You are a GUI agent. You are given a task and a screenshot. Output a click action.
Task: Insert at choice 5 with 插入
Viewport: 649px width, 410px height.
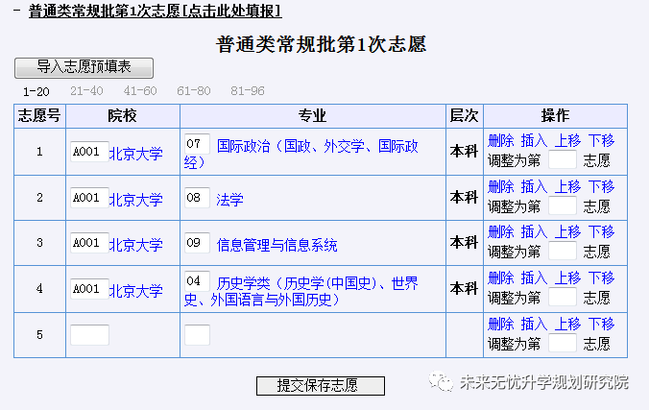[534, 324]
